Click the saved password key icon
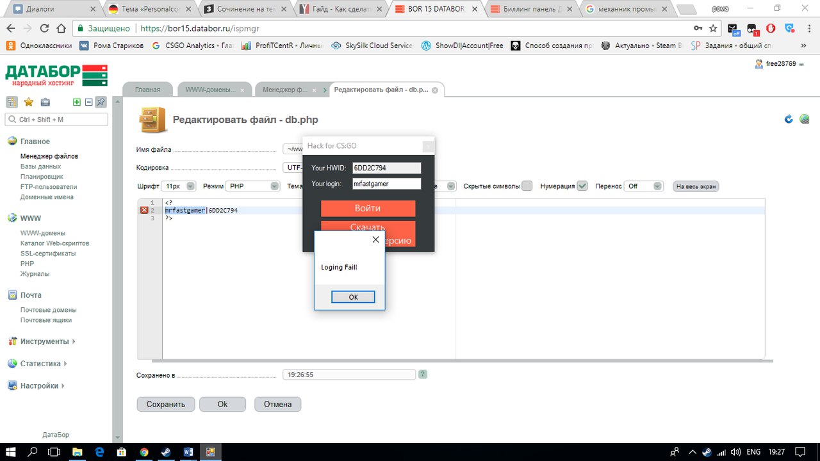 (698, 28)
